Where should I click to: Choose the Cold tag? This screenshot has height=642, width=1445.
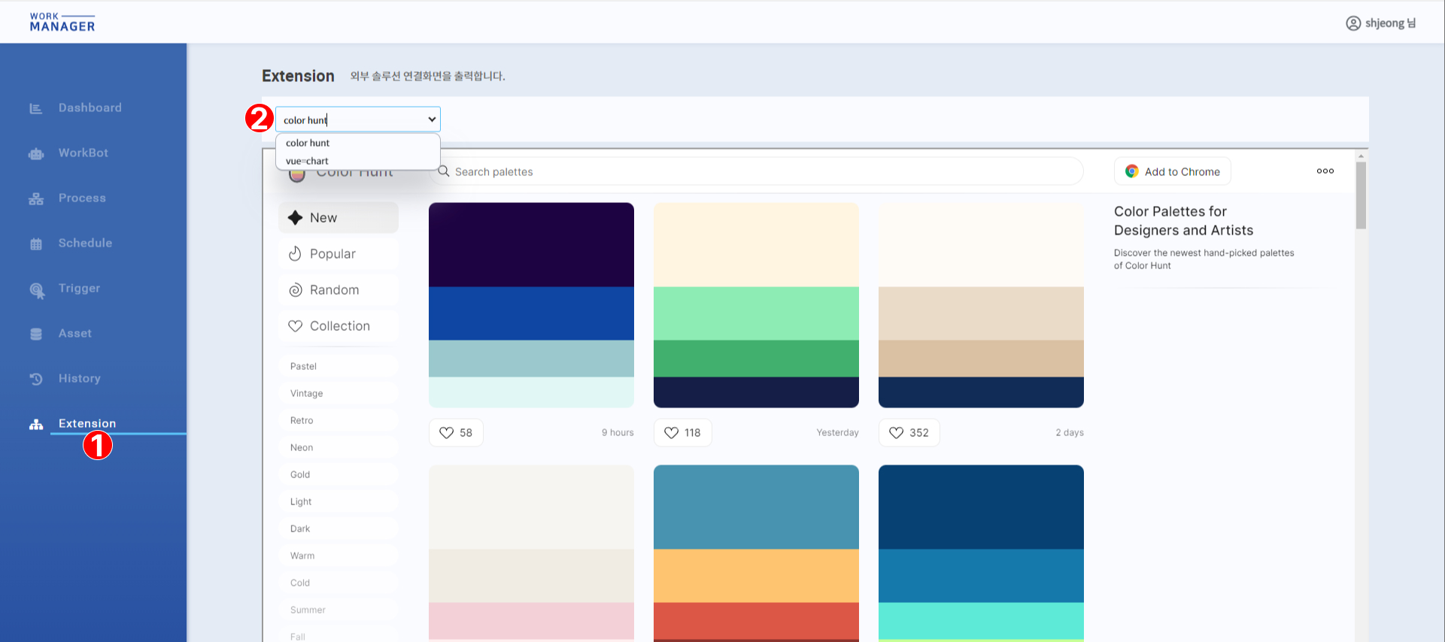[x=338, y=583]
